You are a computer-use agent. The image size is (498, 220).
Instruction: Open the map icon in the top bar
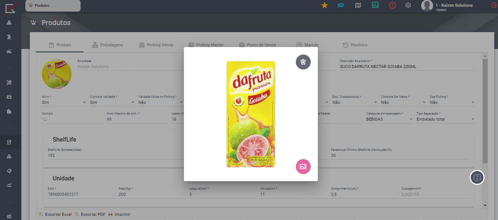pos(358,5)
